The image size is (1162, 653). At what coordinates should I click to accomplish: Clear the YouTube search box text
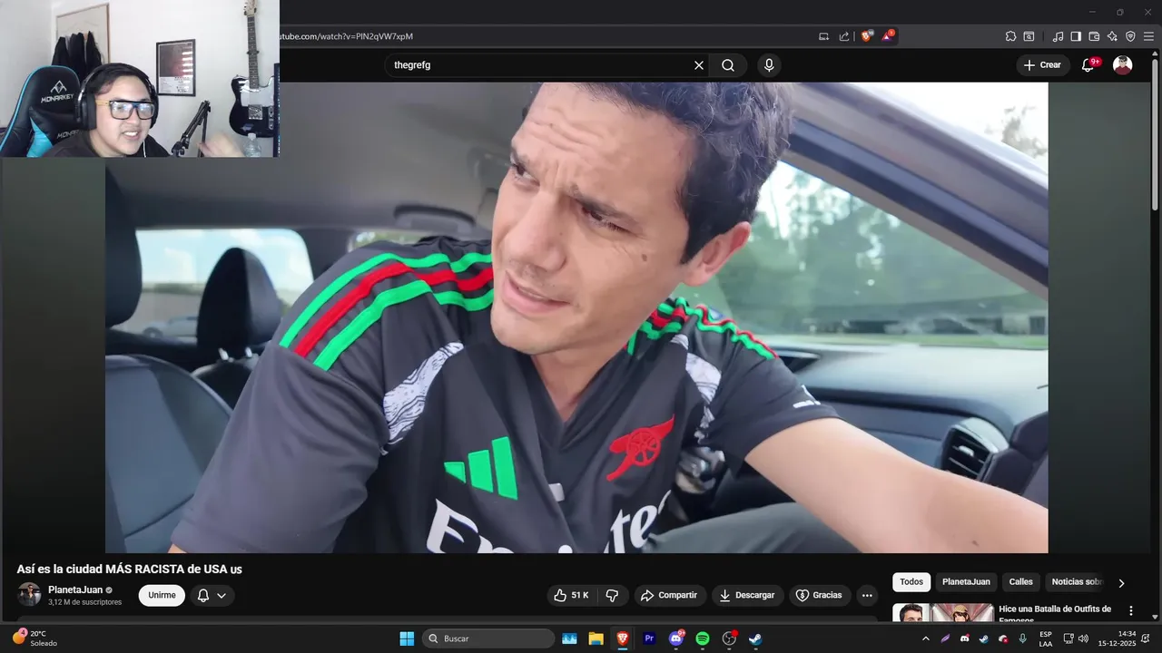[699, 65]
